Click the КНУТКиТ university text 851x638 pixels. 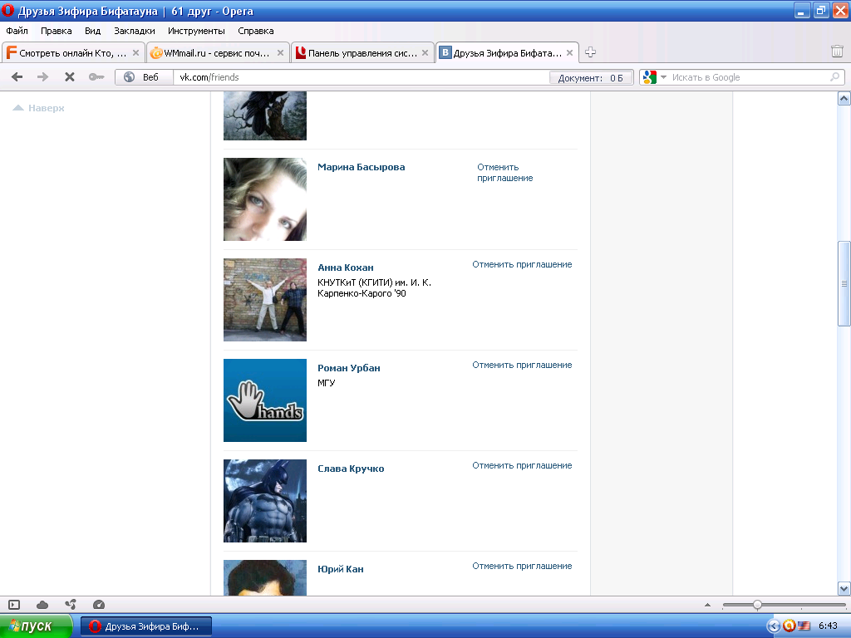[375, 287]
